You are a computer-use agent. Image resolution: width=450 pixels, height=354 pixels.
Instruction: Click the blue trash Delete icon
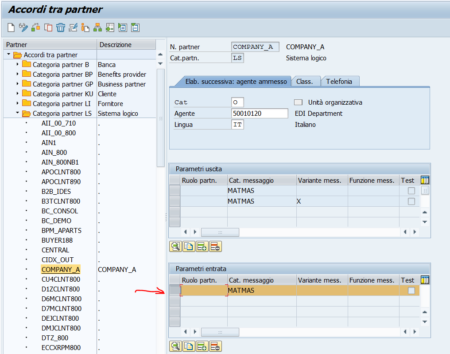pyautogui.click(x=61, y=28)
